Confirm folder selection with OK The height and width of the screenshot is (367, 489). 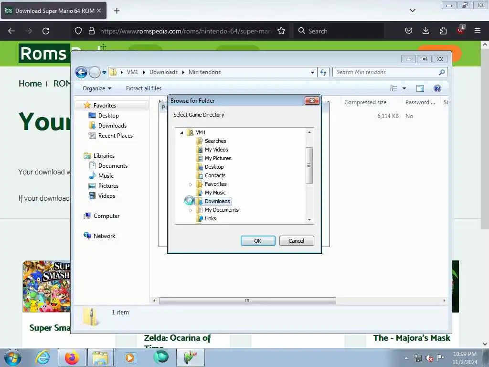258,241
